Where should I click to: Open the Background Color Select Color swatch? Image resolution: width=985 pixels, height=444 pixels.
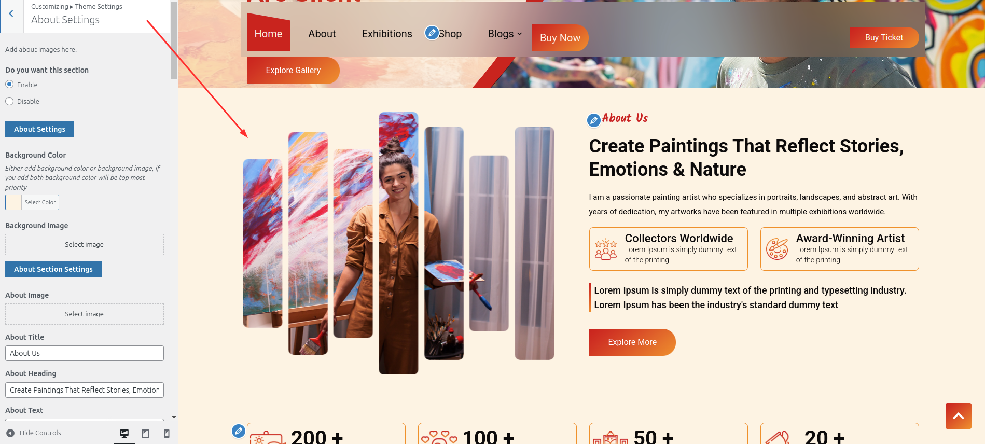32,202
